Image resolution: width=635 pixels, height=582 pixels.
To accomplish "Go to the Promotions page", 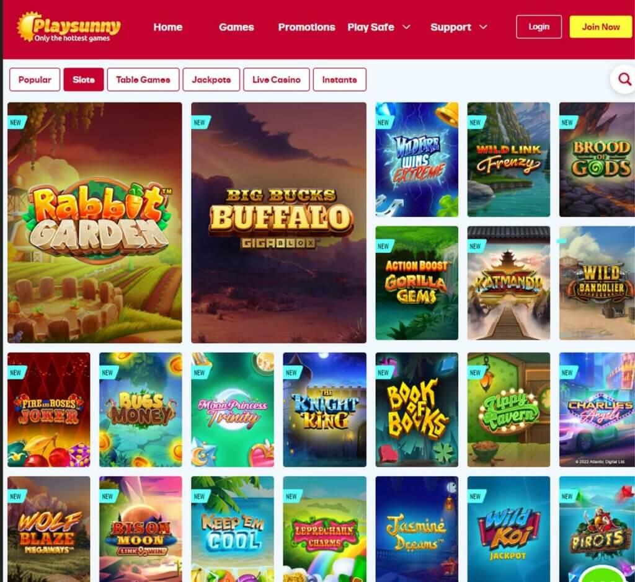I will coord(306,27).
